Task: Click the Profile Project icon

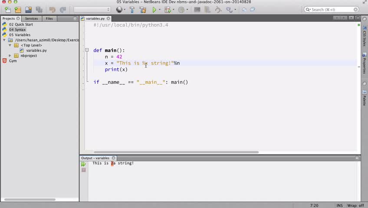Action: pos(181,10)
